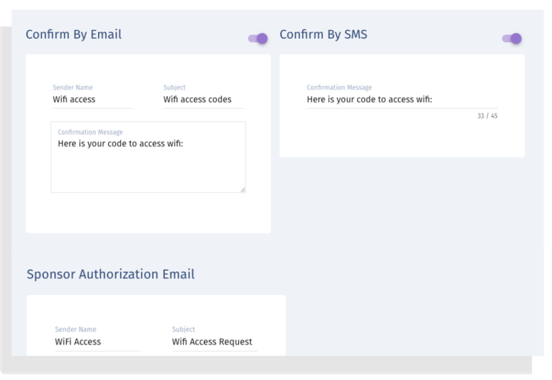This screenshot has width=552, height=380.
Task: Click the 'Confirm By Email' section heading
Action: [x=73, y=34]
